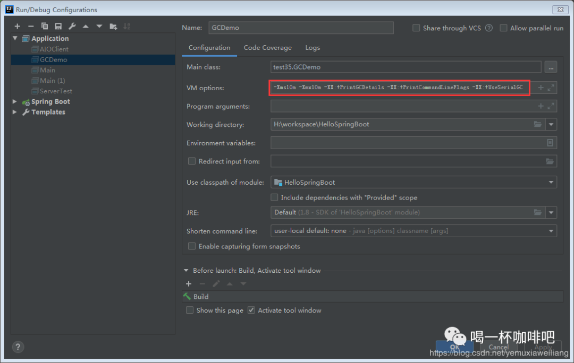The height and width of the screenshot is (363, 574).
Task: Expand the Program arguments field editor
Action: pos(551,106)
